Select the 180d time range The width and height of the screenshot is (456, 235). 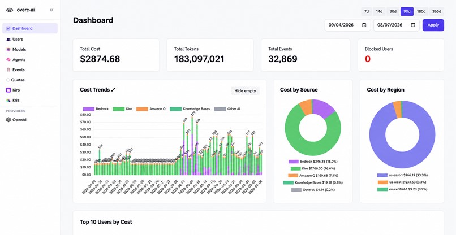pos(421,11)
